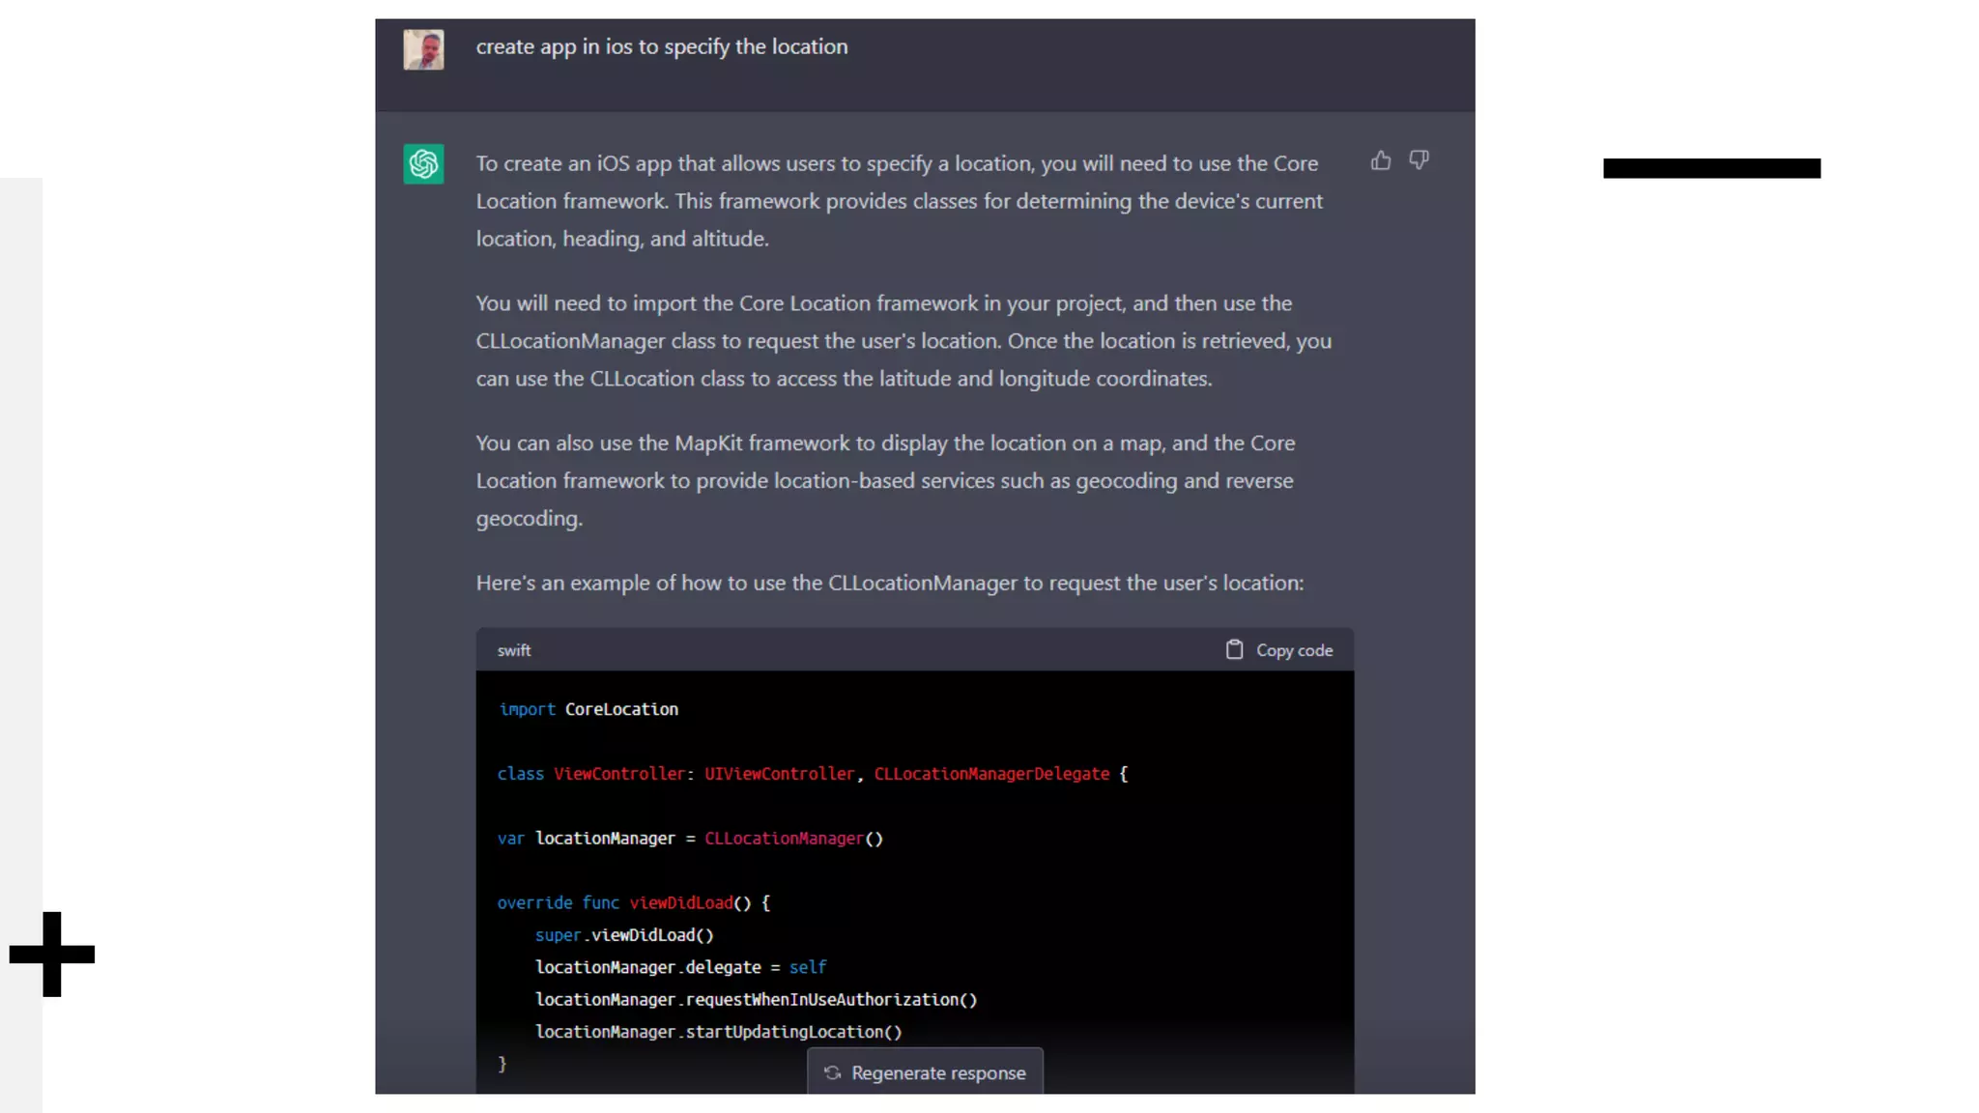
Task: Click the thumbs down feedback icon
Action: click(x=1419, y=160)
